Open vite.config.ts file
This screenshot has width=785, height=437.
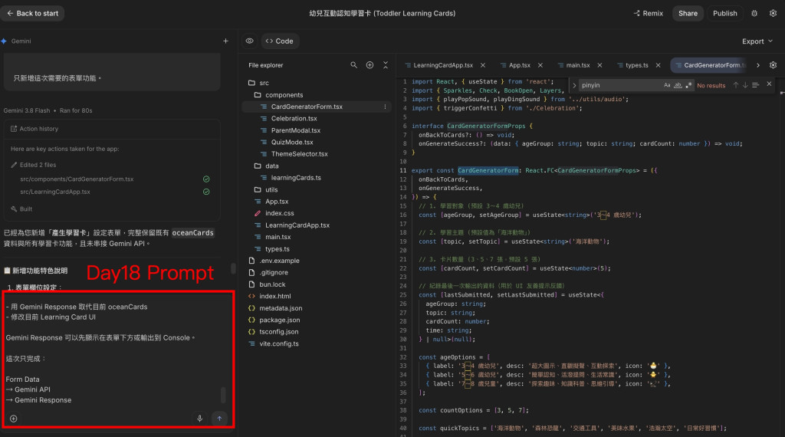point(279,344)
